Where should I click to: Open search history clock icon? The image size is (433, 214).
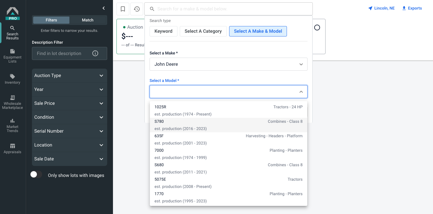pos(137,9)
